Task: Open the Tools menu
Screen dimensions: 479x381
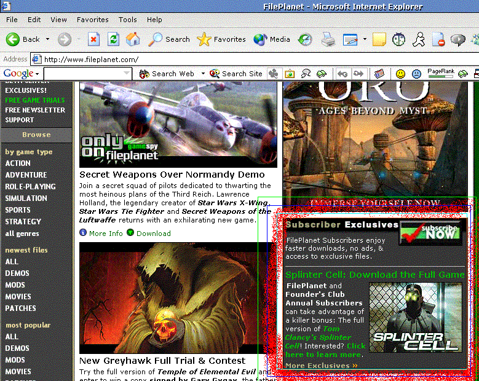Action: pos(128,20)
